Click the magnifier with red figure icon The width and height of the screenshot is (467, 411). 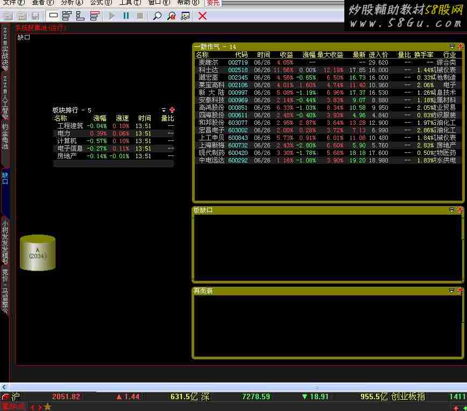pos(171,16)
